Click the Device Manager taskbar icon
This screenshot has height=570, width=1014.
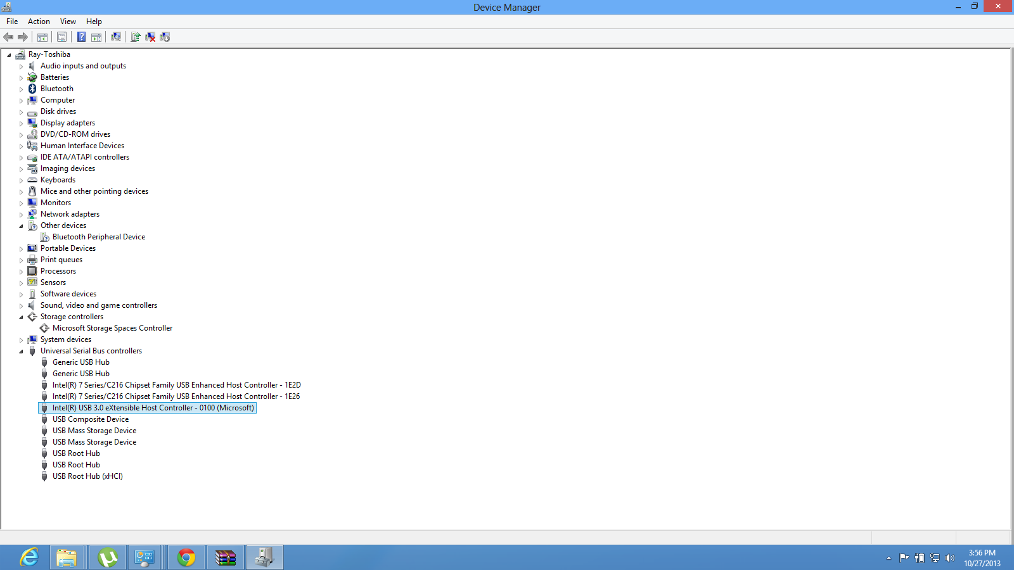tap(264, 557)
